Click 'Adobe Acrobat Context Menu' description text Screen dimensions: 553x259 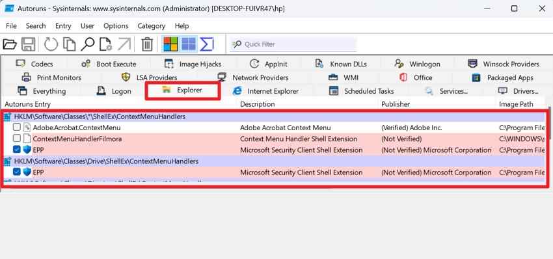286,128
